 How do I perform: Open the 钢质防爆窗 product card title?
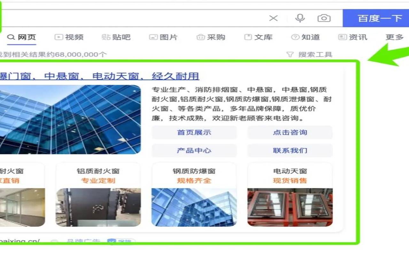coord(194,171)
